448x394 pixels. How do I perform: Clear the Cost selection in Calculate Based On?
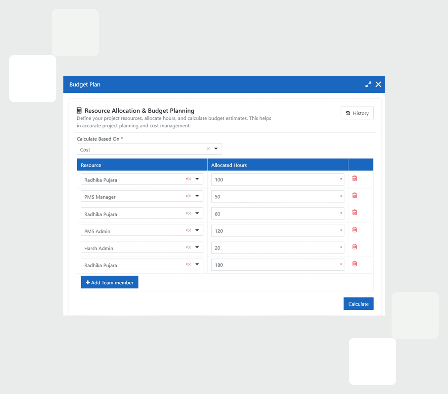point(208,149)
